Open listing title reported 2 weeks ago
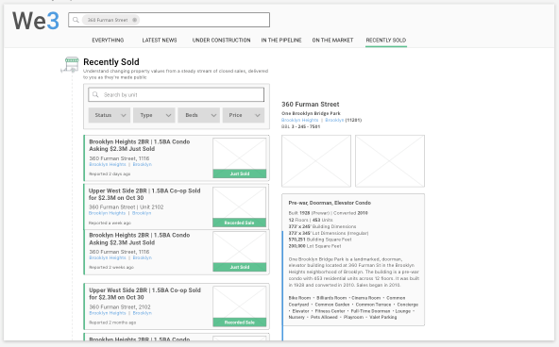 [140, 239]
